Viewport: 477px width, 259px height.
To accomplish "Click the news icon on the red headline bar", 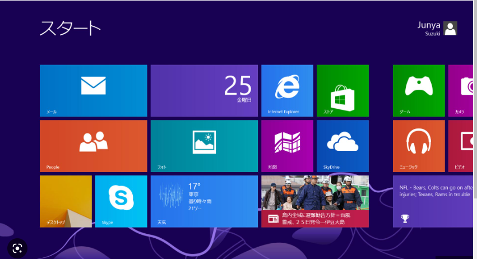I will pyautogui.click(x=273, y=219).
